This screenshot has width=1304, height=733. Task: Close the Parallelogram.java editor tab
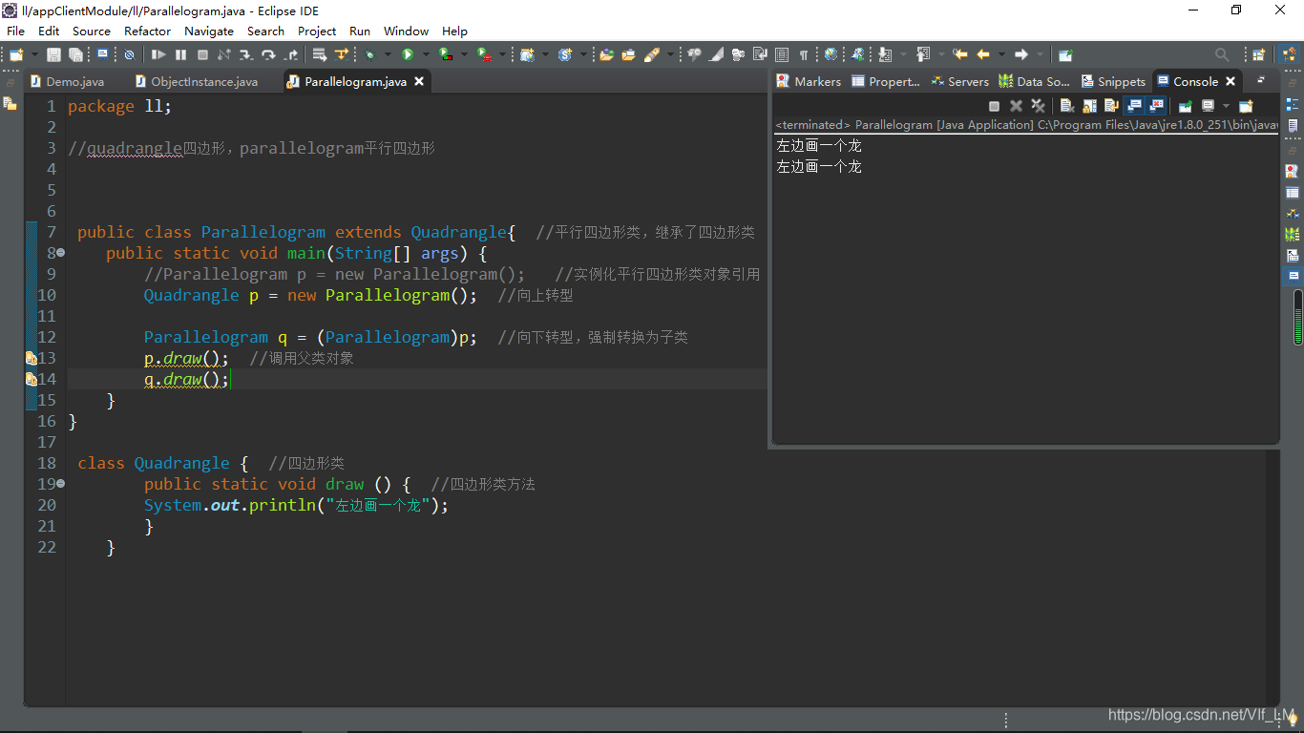pos(418,81)
